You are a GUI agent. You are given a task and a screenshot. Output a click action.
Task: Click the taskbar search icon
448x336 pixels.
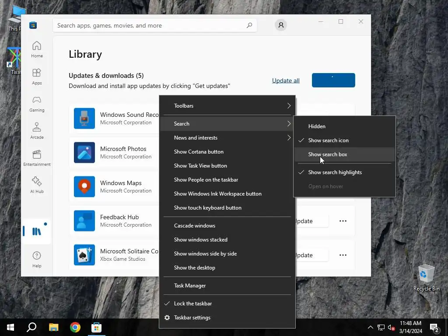click(31, 327)
